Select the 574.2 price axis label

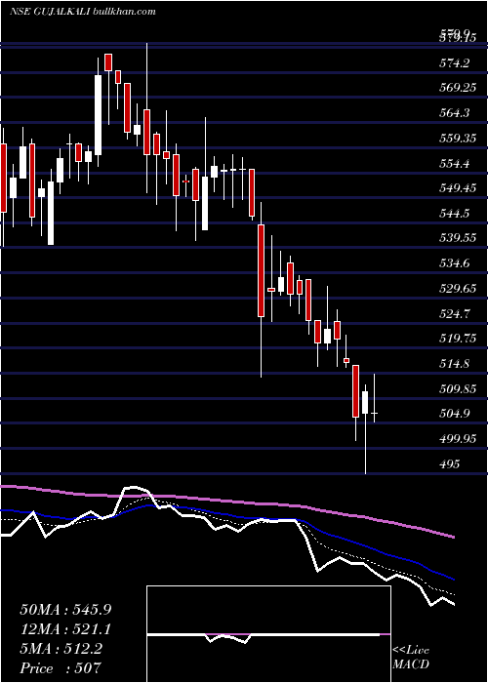coord(457,63)
